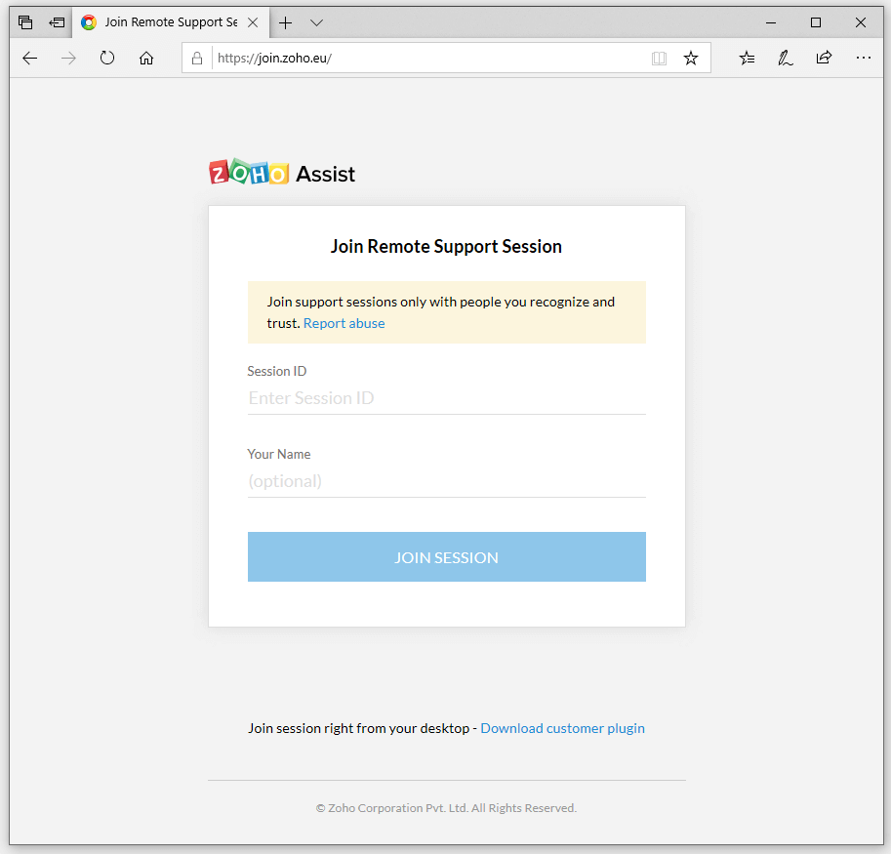Add page to favorites star icon
The height and width of the screenshot is (854, 891).
[691, 59]
